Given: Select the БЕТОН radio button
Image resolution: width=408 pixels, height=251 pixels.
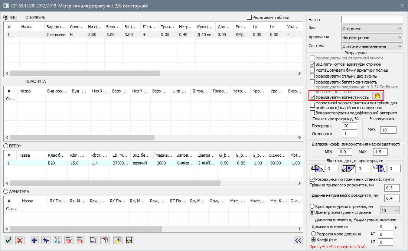Looking at the screenshot, I should tap(6, 146).
